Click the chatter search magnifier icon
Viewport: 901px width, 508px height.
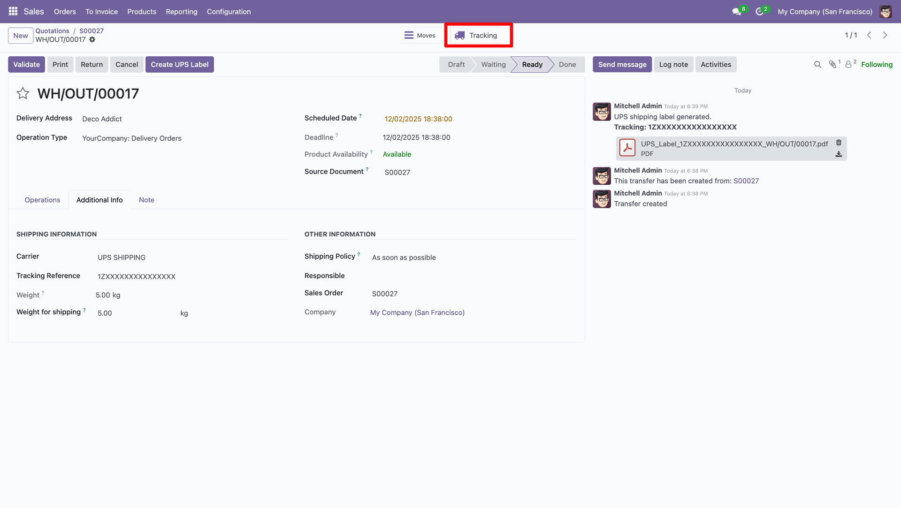(x=817, y=65)
